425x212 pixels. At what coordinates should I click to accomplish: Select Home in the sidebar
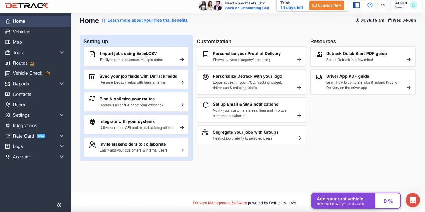[x=35, y=21]
